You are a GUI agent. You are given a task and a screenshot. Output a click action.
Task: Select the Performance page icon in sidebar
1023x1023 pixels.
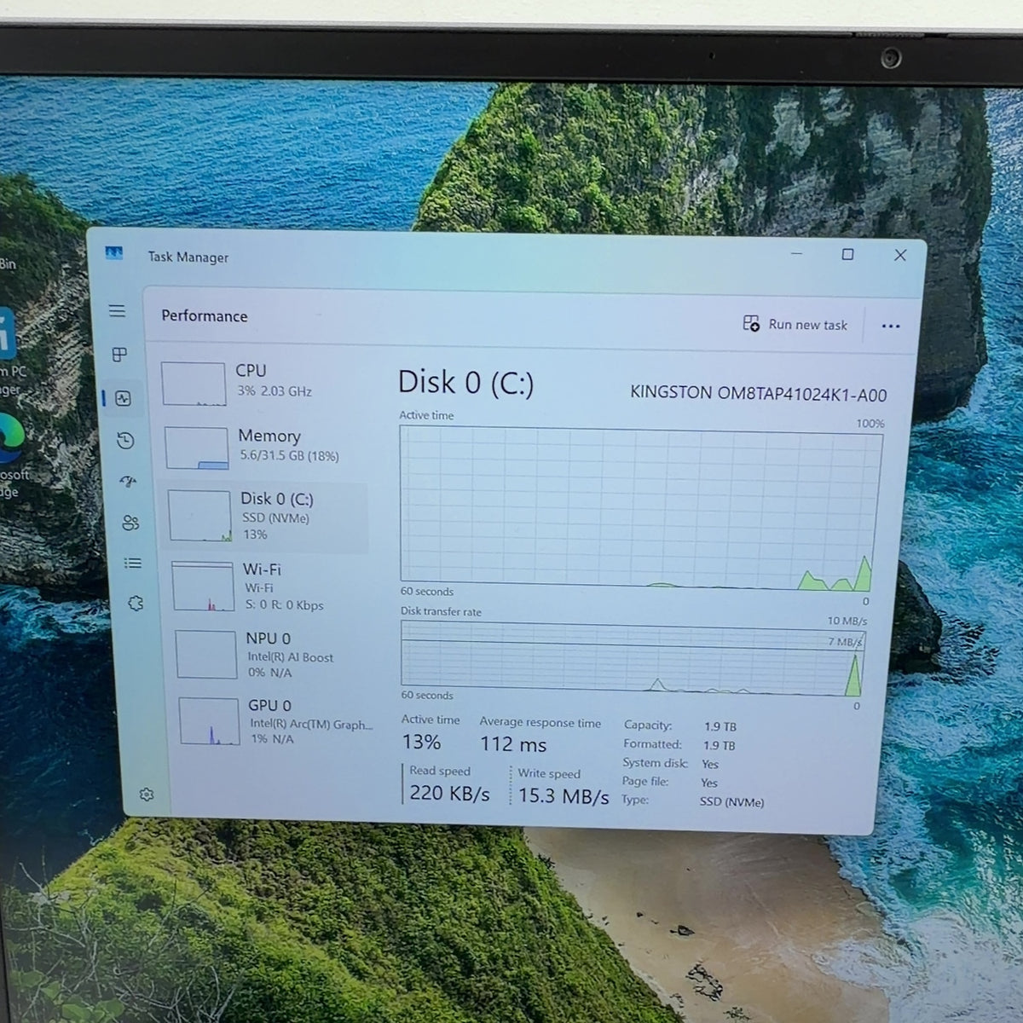(124, 398)
